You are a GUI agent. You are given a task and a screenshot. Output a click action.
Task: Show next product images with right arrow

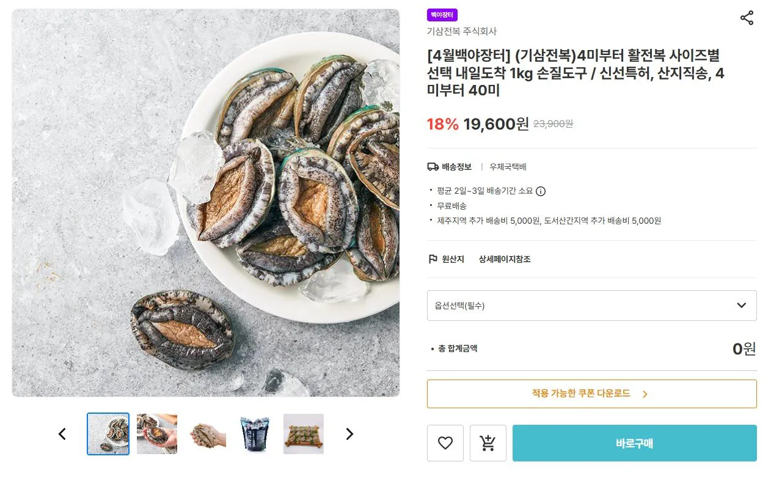[349, 434]
